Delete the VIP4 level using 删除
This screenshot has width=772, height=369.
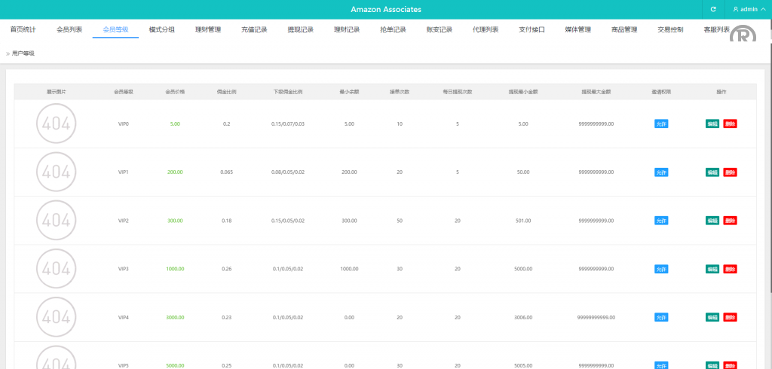coord(730,318)
